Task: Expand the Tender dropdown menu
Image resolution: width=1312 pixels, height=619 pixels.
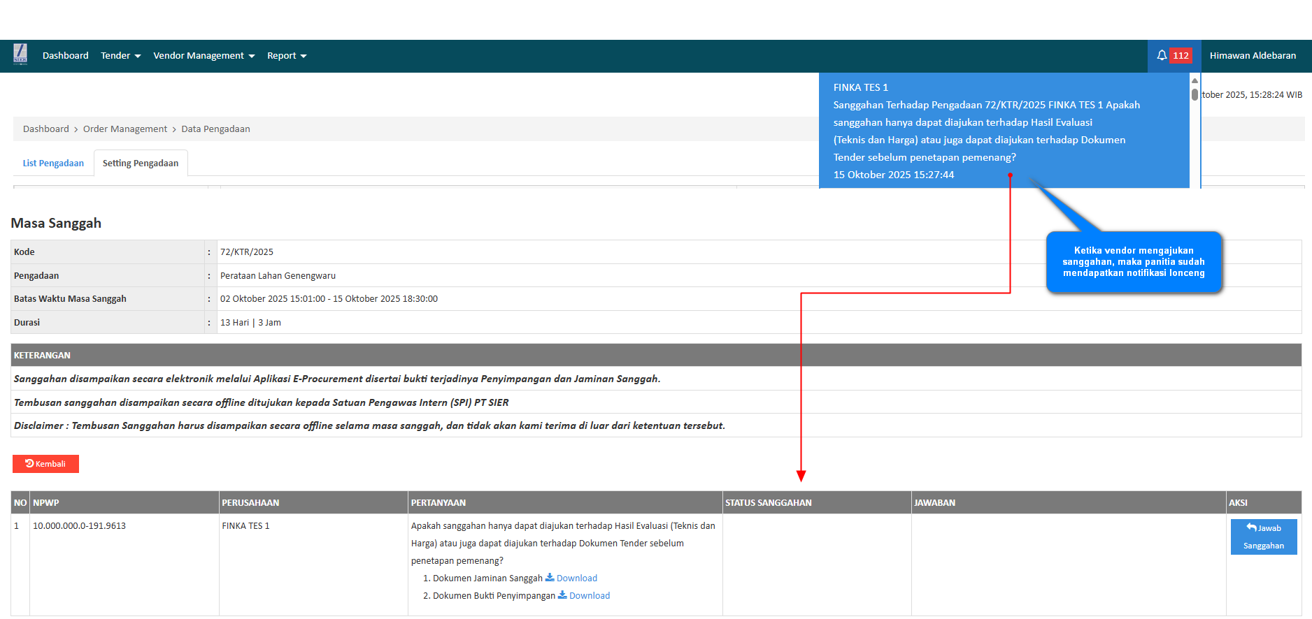Action: point(120,56)
